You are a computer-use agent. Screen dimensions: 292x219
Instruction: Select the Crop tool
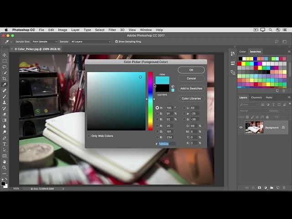(5, 79)
